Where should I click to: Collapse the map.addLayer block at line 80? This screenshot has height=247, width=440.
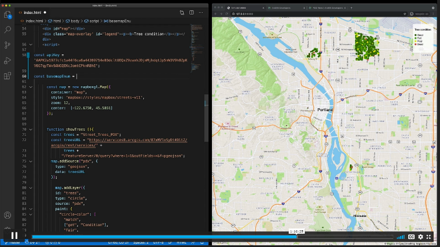pyautogui.click(x=31, y=188)
